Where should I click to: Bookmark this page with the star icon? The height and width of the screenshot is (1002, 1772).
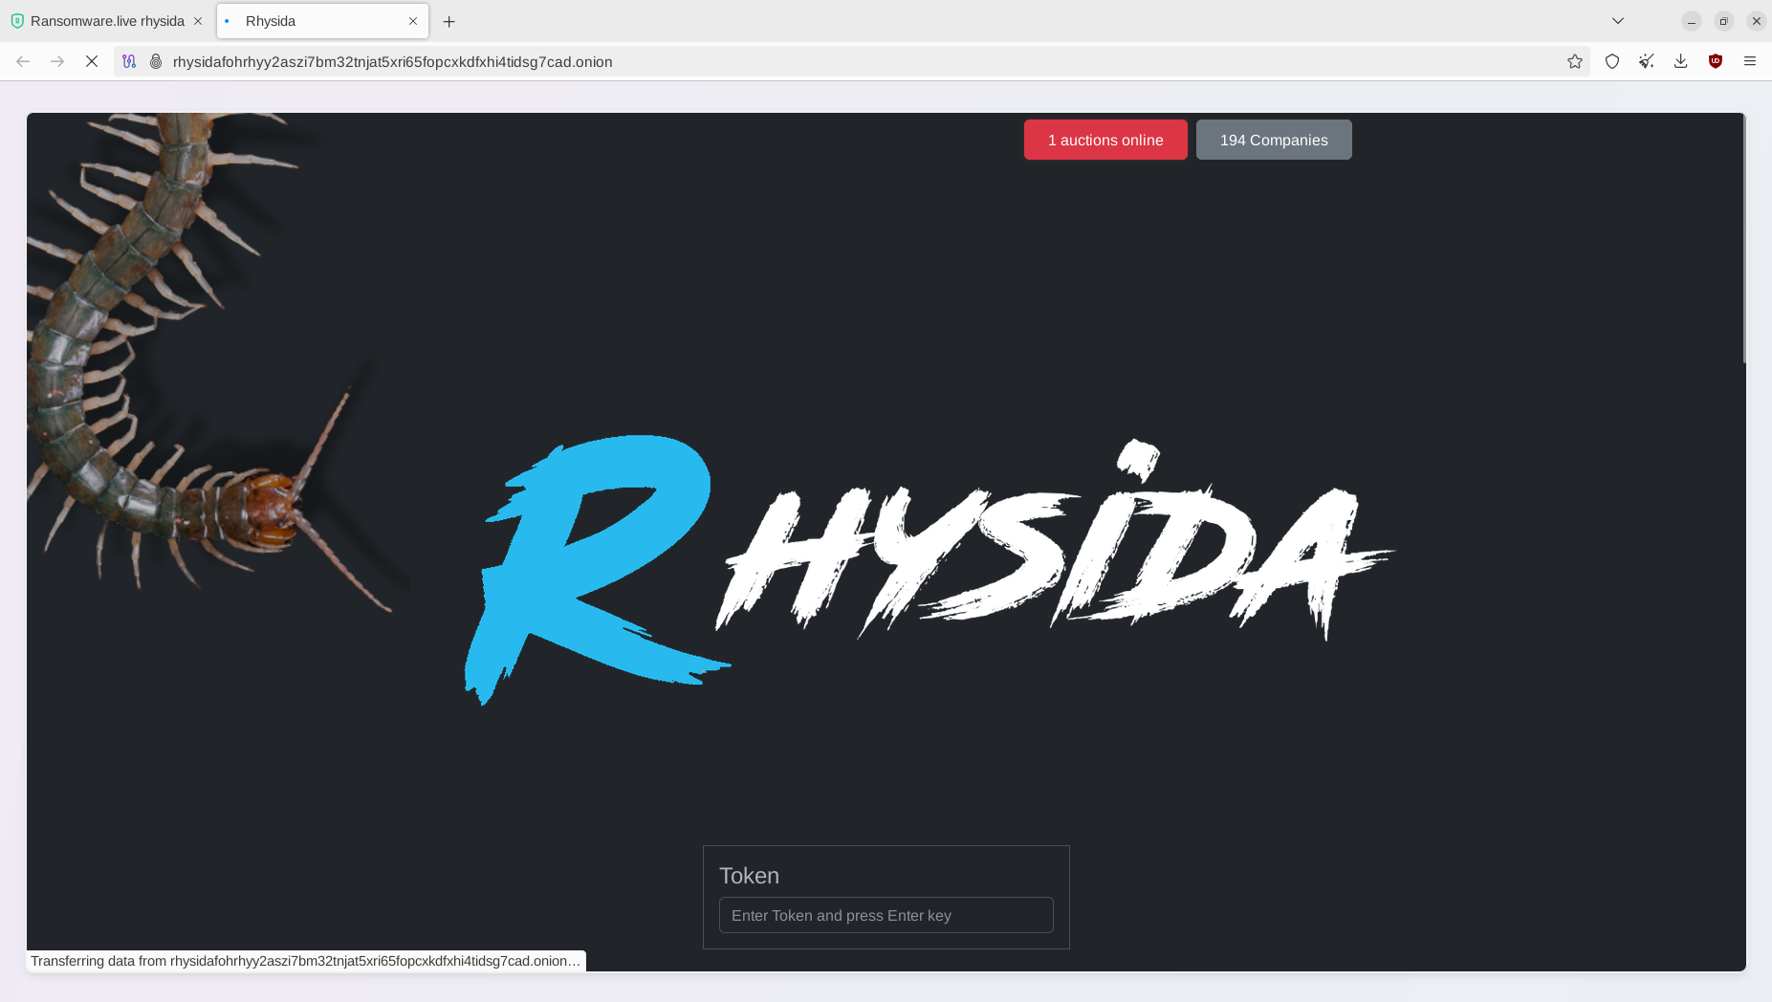click(x=1574, y=61)
